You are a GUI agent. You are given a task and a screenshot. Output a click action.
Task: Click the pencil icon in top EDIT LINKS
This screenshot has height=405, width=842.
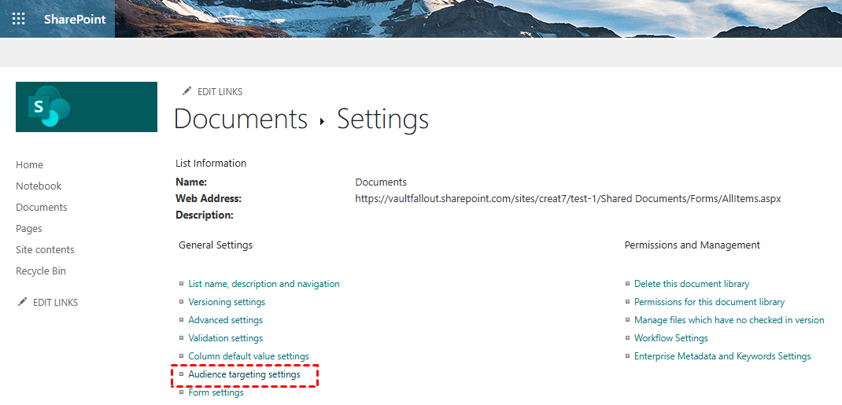tap(186, 91)
